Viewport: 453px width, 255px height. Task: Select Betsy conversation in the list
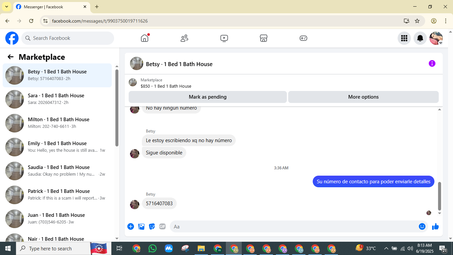[x=57, y=75]
